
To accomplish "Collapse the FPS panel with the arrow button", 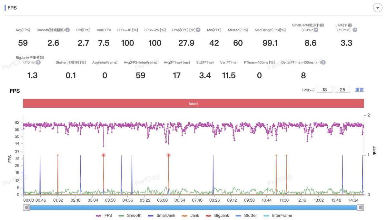I will click(x=377, y=8).
